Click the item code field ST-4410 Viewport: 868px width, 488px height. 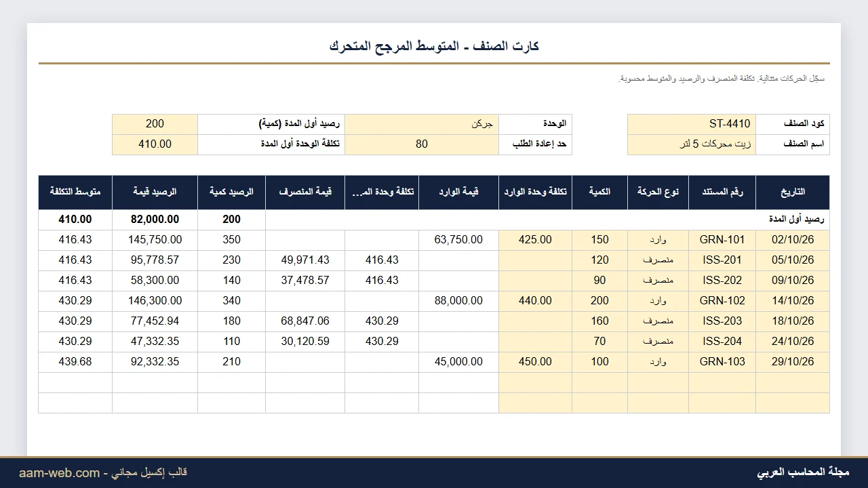[x=692, y=124]
